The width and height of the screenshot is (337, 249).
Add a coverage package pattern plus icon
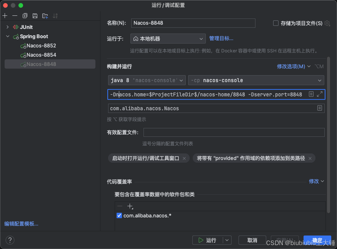click(130, 206)
